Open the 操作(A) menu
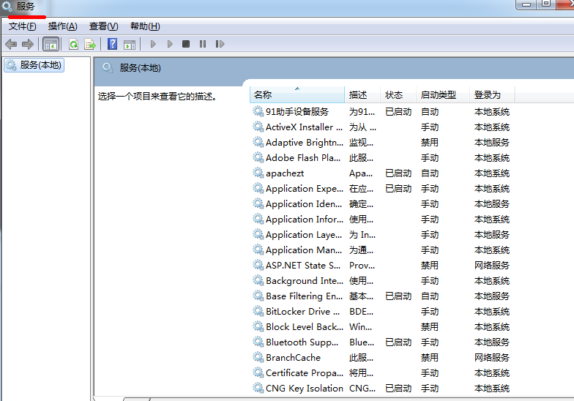Image resolution: width=574 pixels, height=401 pixels. click(x=63, y=26)
